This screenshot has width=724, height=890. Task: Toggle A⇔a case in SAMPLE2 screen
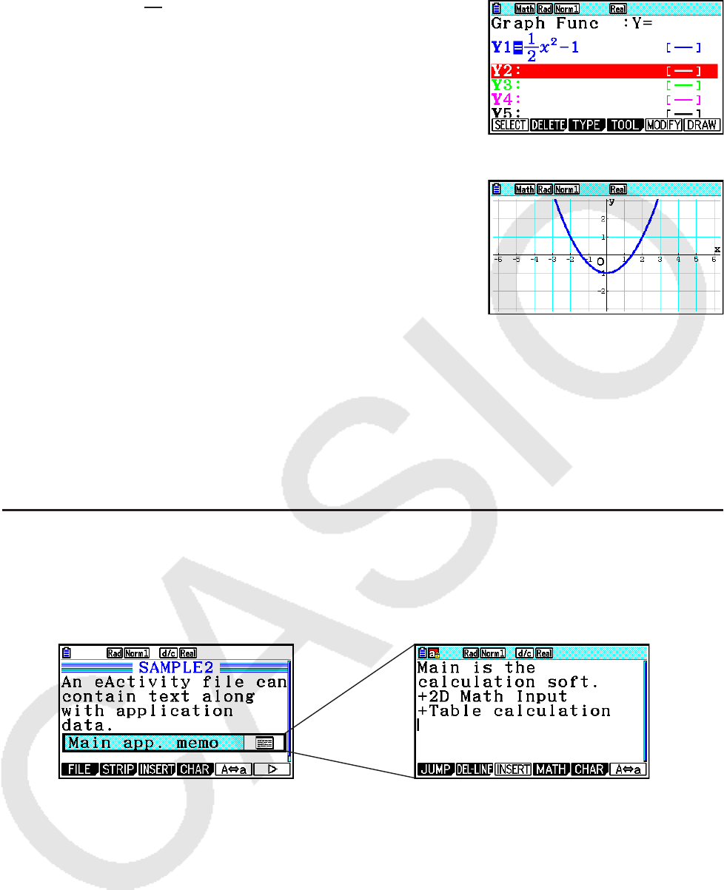pyautogui.click(x=233, y=769)
